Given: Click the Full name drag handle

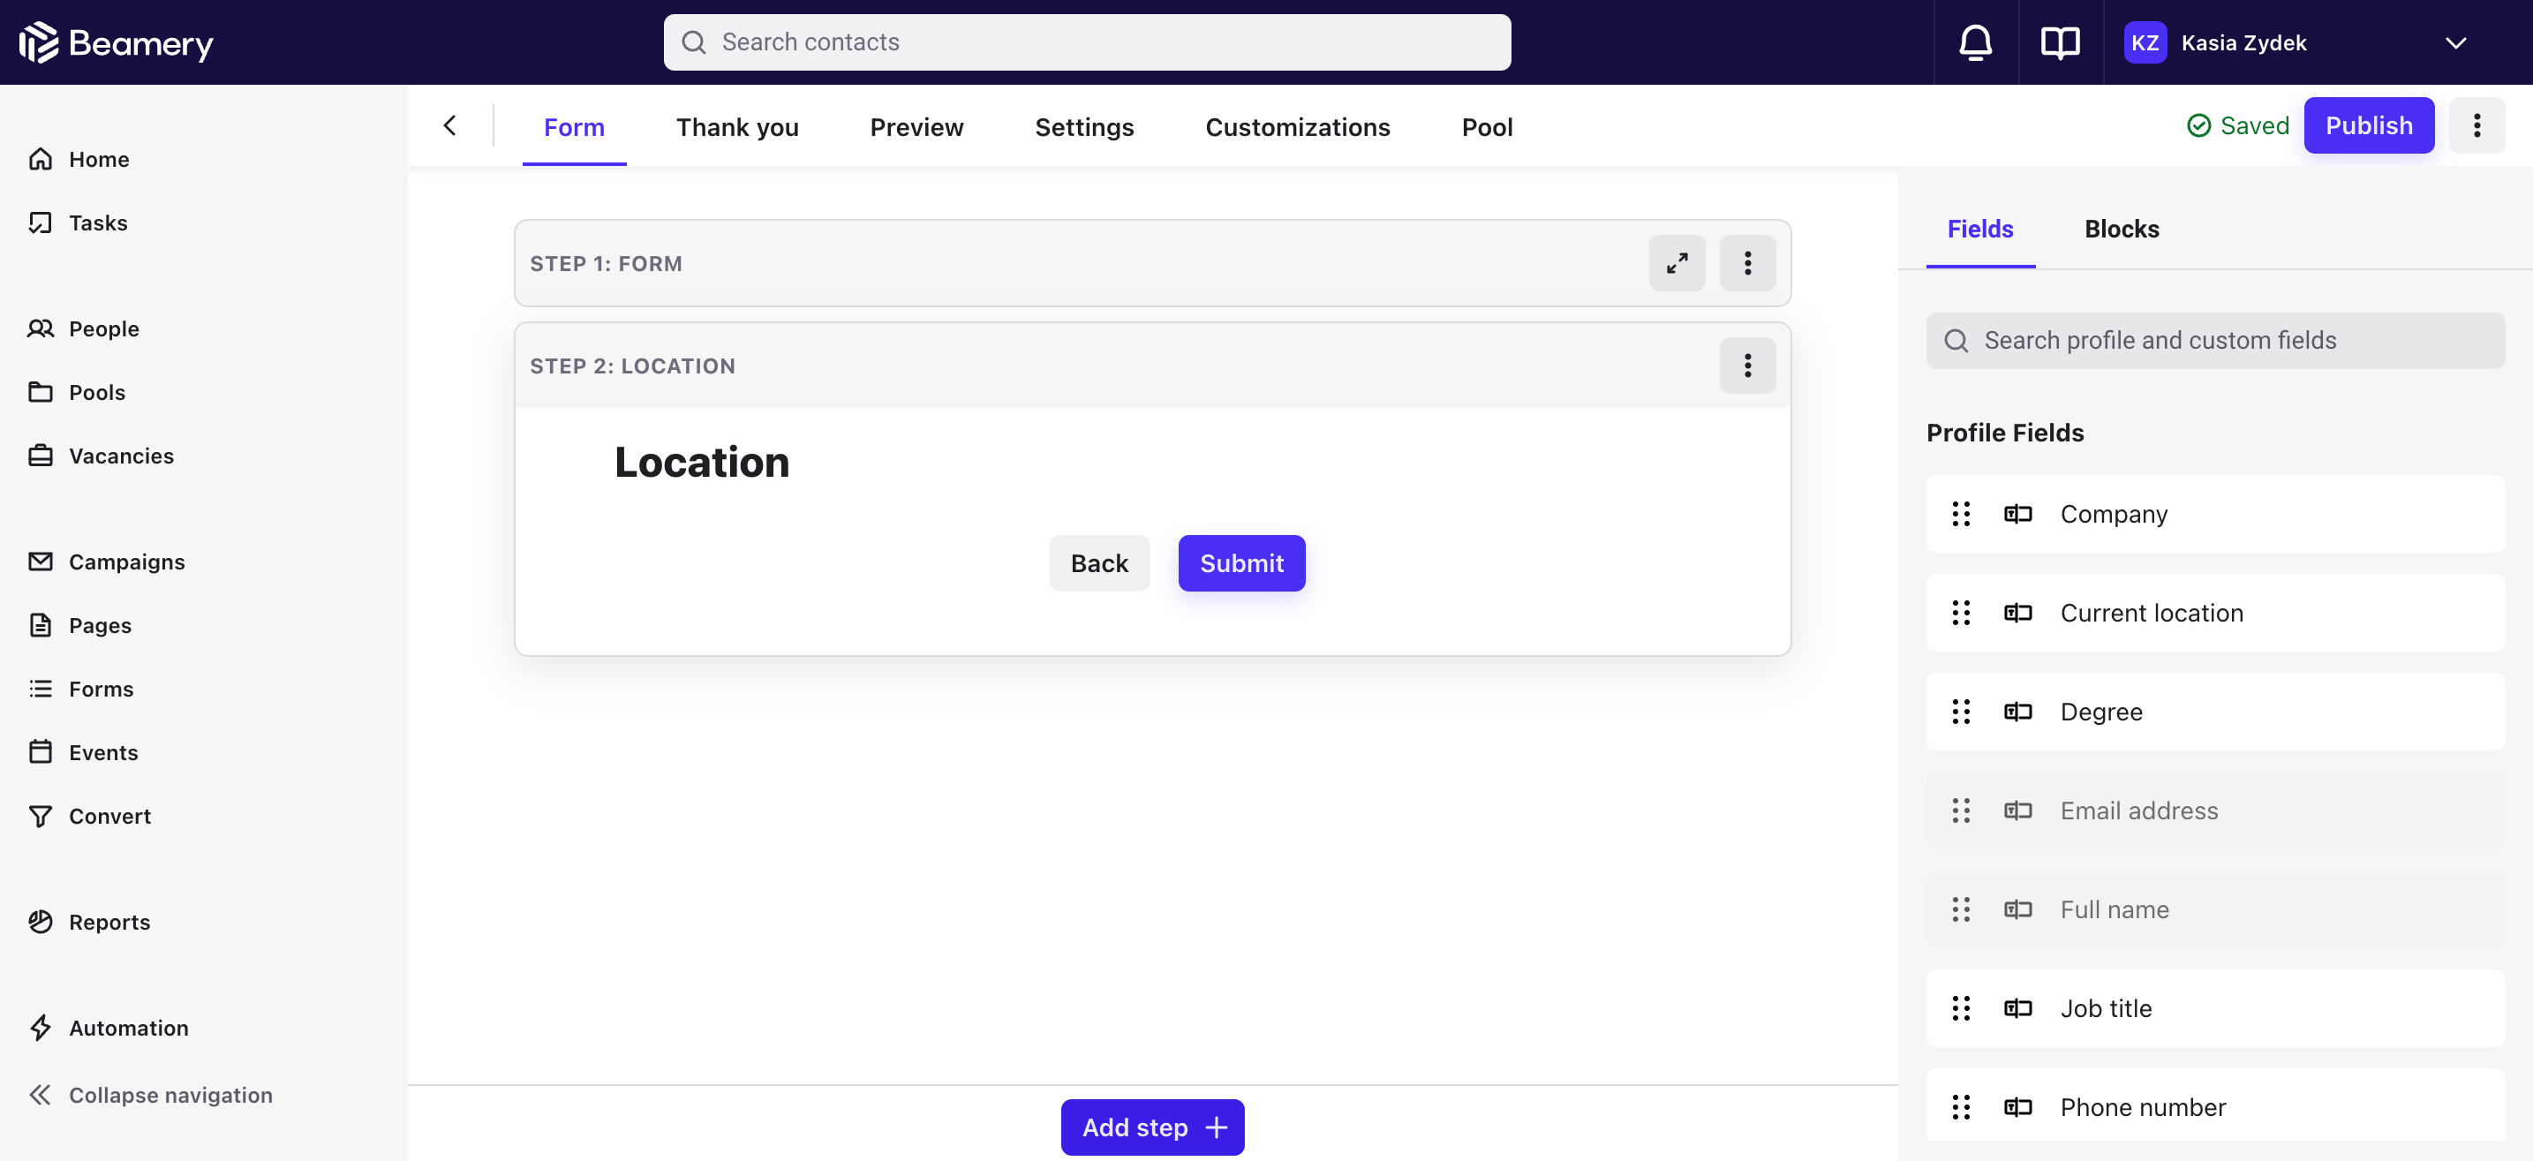Looking at the screenshot, I should coord(1961,909).
